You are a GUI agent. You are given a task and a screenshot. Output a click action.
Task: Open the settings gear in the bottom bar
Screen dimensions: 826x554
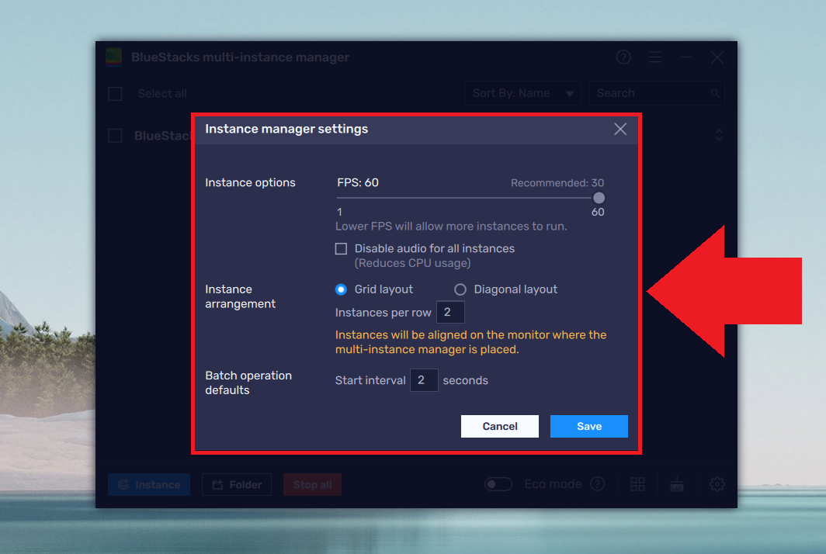(x=717, y=483)
